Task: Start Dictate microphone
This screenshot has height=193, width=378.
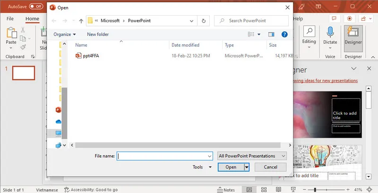Action: pos(330,32)
